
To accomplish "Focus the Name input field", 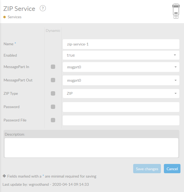I will point(121,44).
